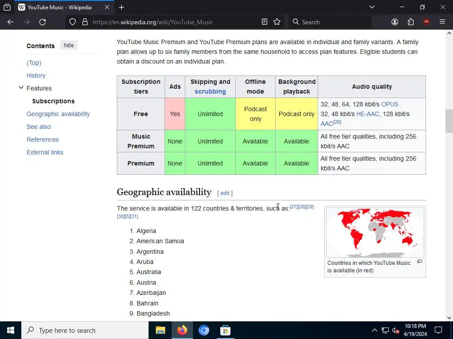Click the forward navigation arrow

tap(27, 22)
